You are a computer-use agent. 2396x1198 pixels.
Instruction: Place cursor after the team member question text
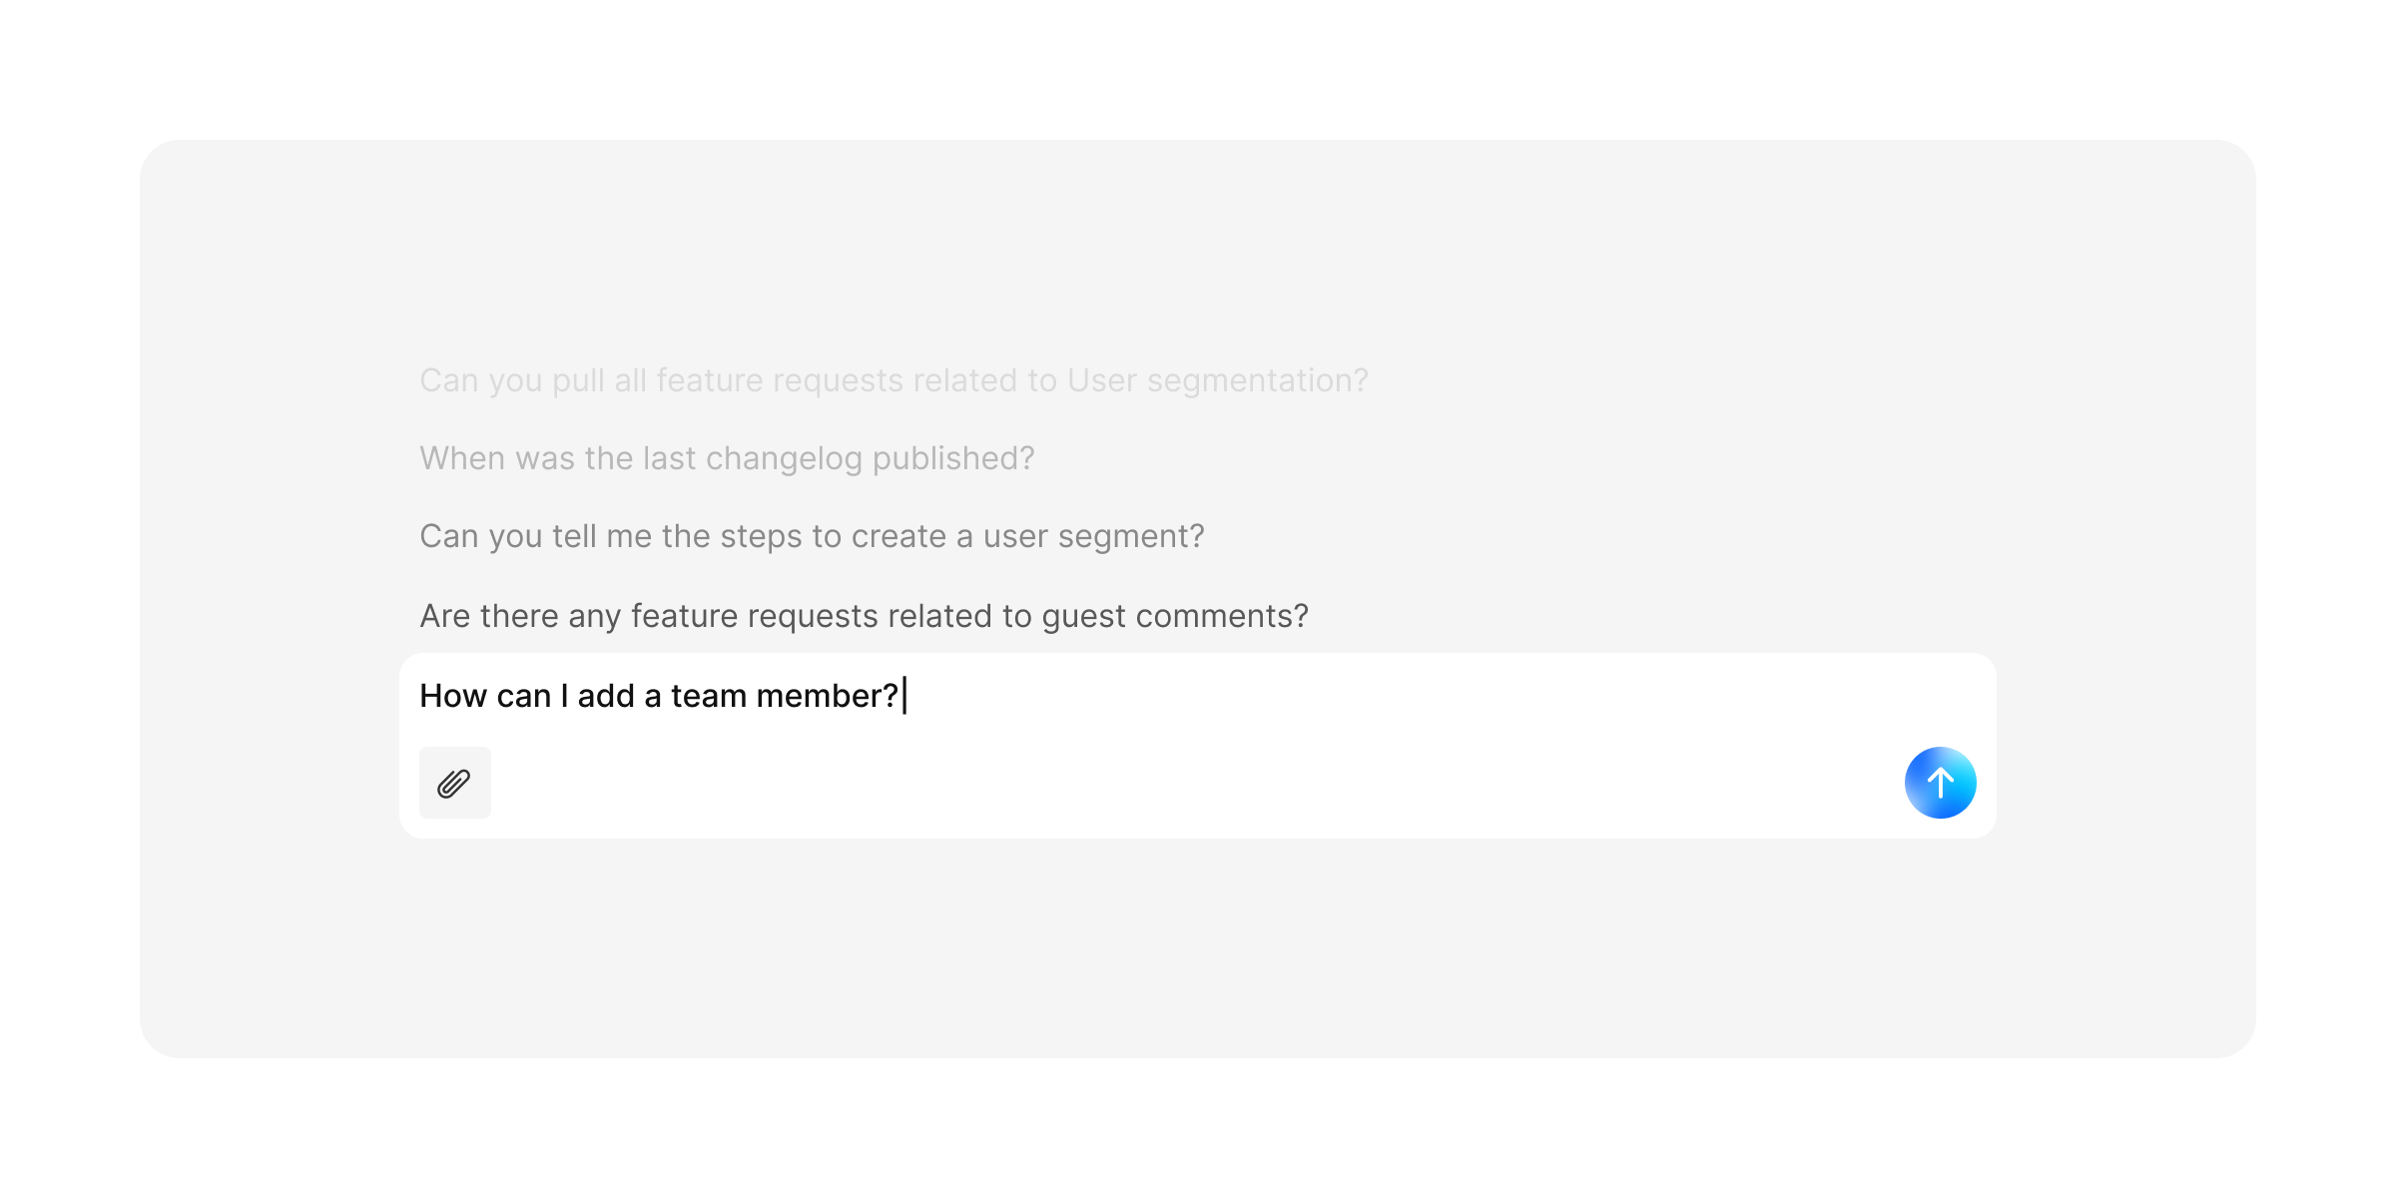(x=903, y=695)
